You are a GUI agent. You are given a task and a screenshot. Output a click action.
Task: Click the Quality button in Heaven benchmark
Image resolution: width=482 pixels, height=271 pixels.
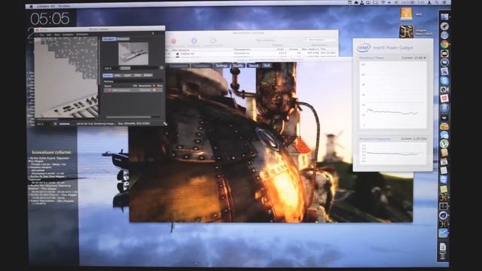(x=238, y=65)
